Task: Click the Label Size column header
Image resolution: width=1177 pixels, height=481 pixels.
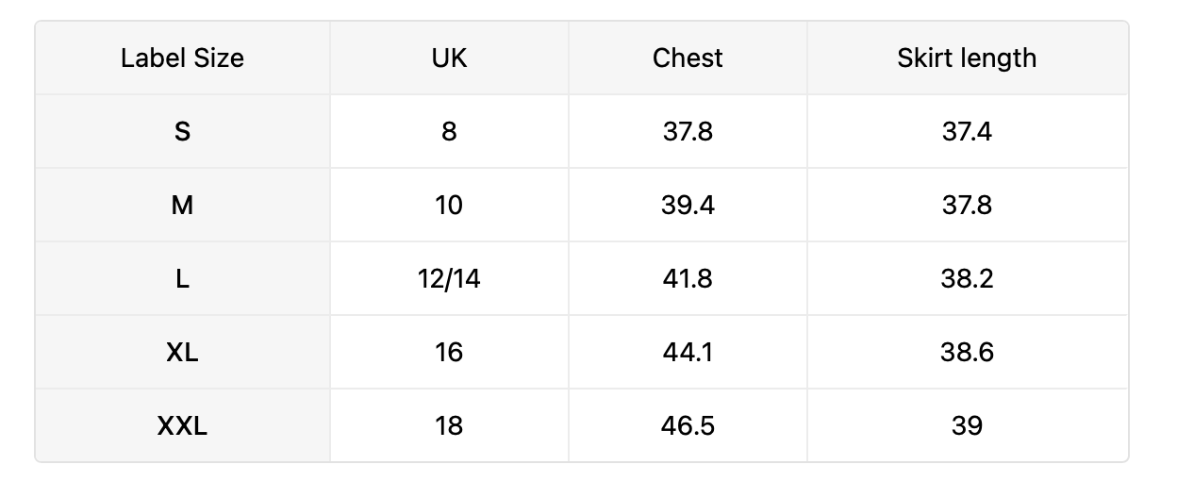Action: coord(182,58)
